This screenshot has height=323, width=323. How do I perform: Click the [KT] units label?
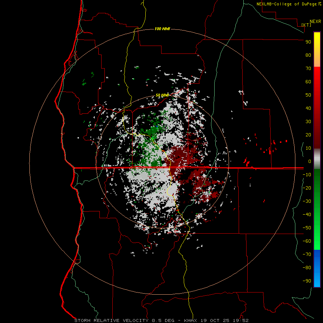306,25
